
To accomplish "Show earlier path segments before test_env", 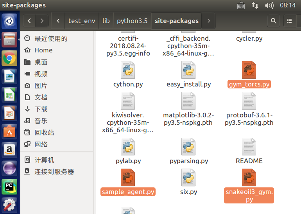I will click(58, 21).
